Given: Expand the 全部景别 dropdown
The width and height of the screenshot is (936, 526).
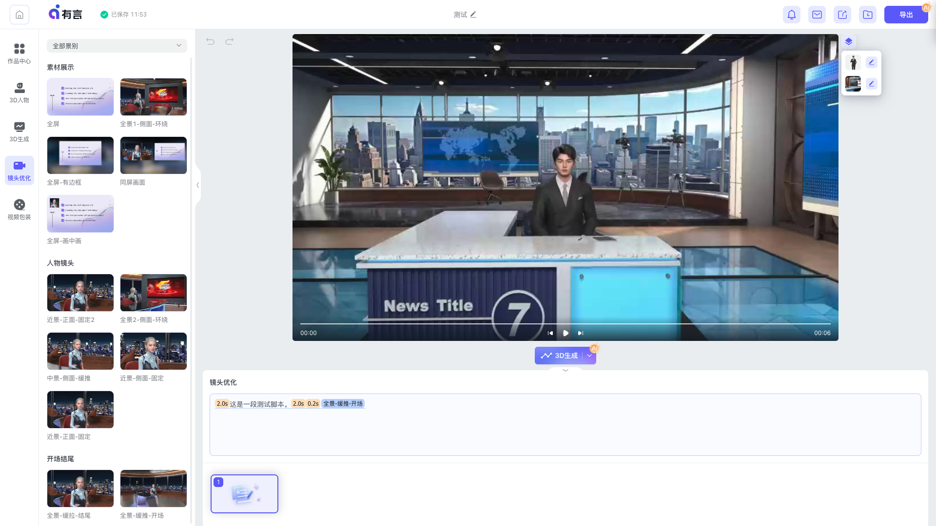Looking at the screenshot, I should (x=117, y=46).
